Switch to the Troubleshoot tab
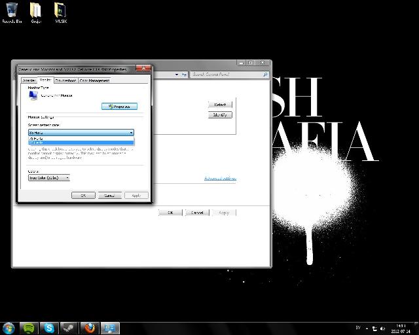Viewport: 419px width, 335px height. pyautogui.click(x=65, y=80)
